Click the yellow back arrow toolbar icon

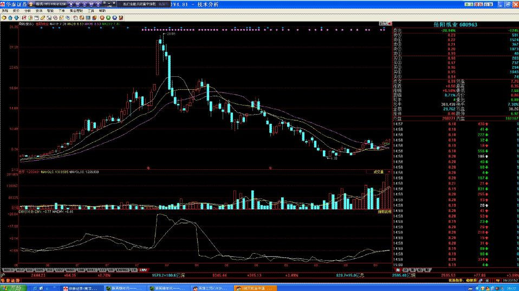tap(3, 17)
